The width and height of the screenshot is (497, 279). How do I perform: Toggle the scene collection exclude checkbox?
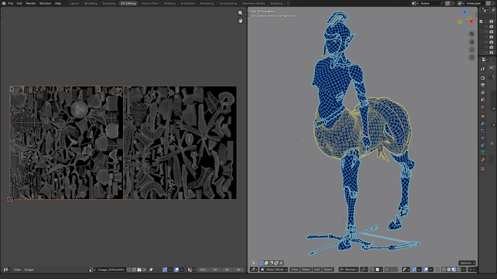(x=481, y=21)
